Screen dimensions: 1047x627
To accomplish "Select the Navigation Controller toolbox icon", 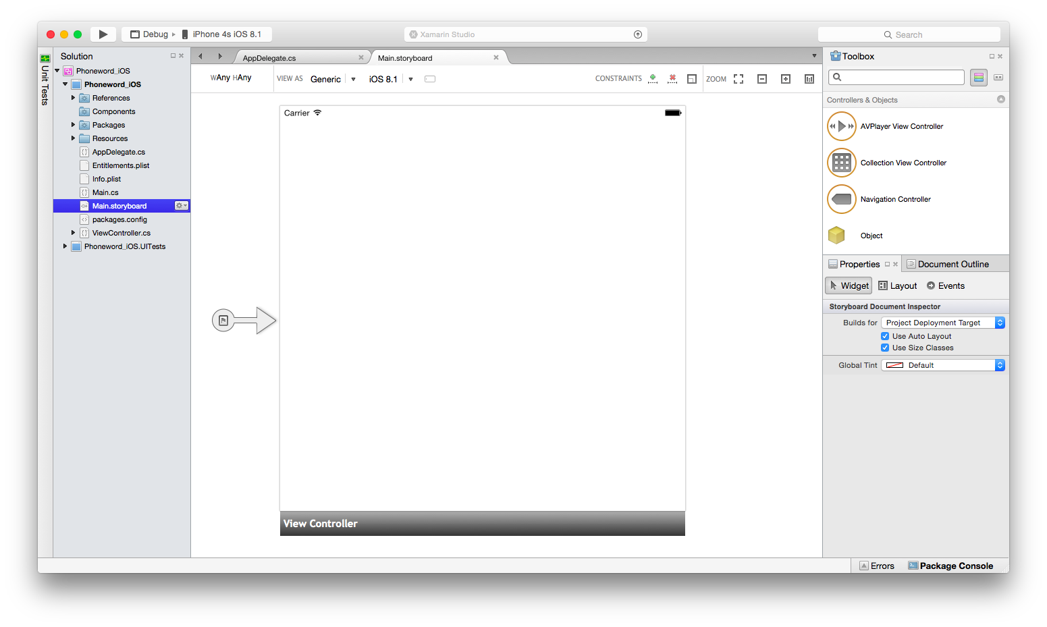I will 842,199.
